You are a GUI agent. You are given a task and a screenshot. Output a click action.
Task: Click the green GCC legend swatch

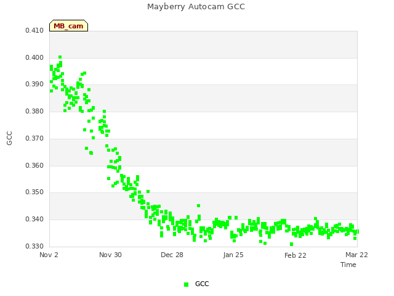pyautogui.click(x=186, y=284)
